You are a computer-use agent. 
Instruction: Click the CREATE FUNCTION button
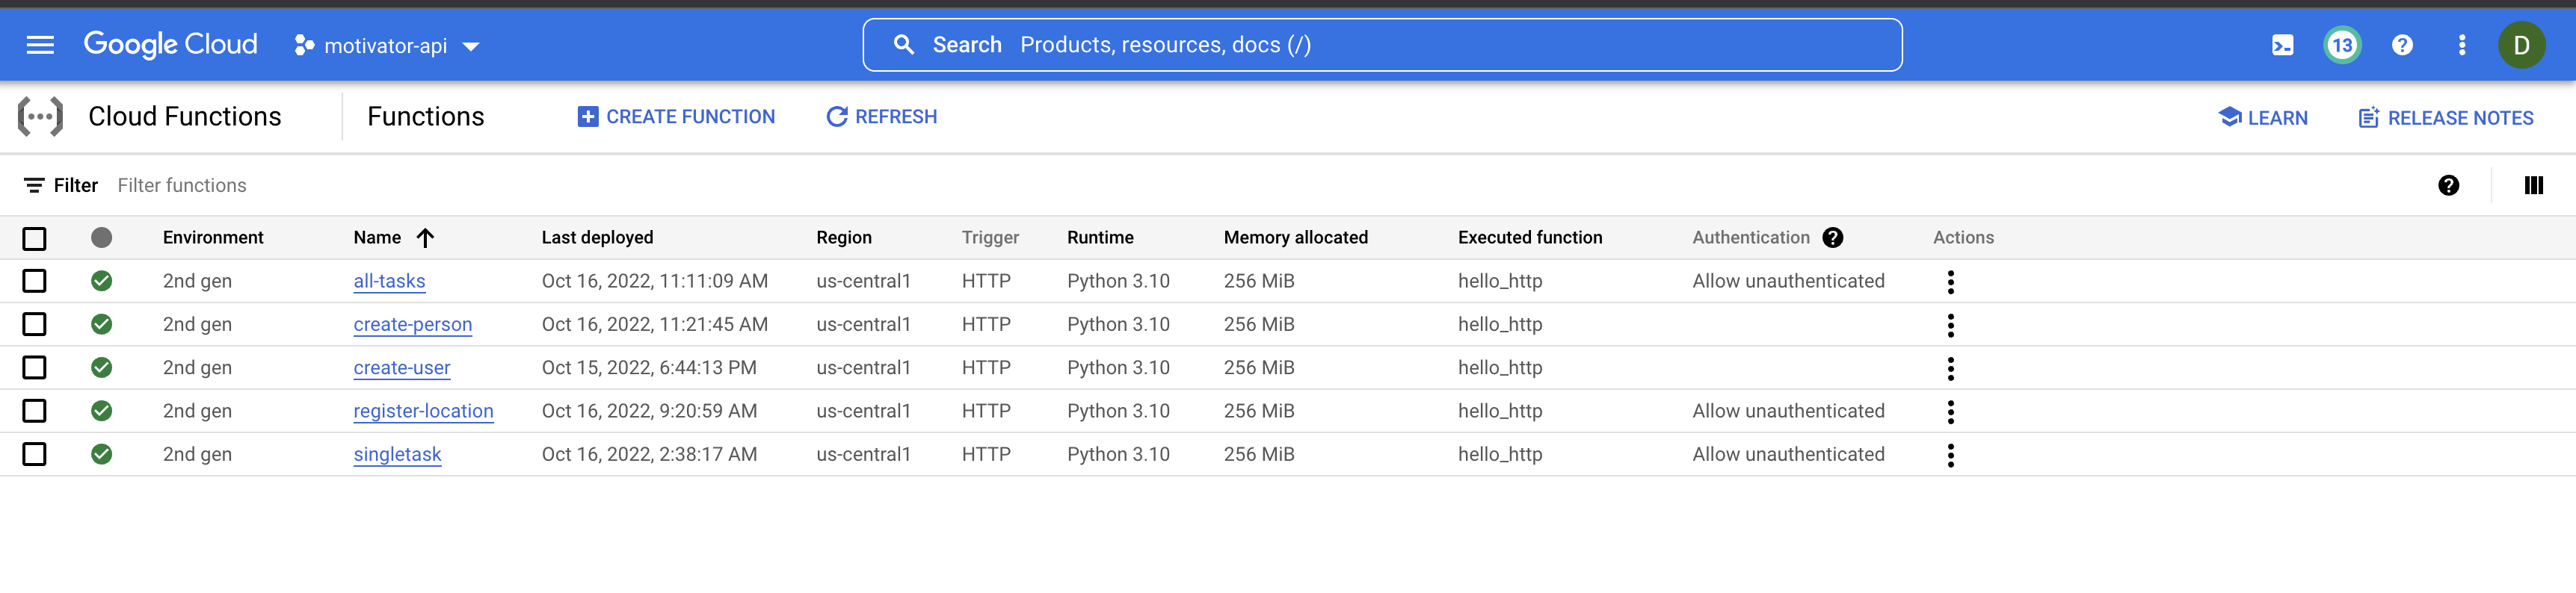(x=676, y=117)
